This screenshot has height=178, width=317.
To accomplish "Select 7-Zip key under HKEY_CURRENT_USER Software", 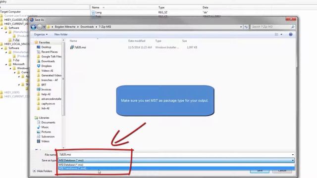I will pos(16,40).
